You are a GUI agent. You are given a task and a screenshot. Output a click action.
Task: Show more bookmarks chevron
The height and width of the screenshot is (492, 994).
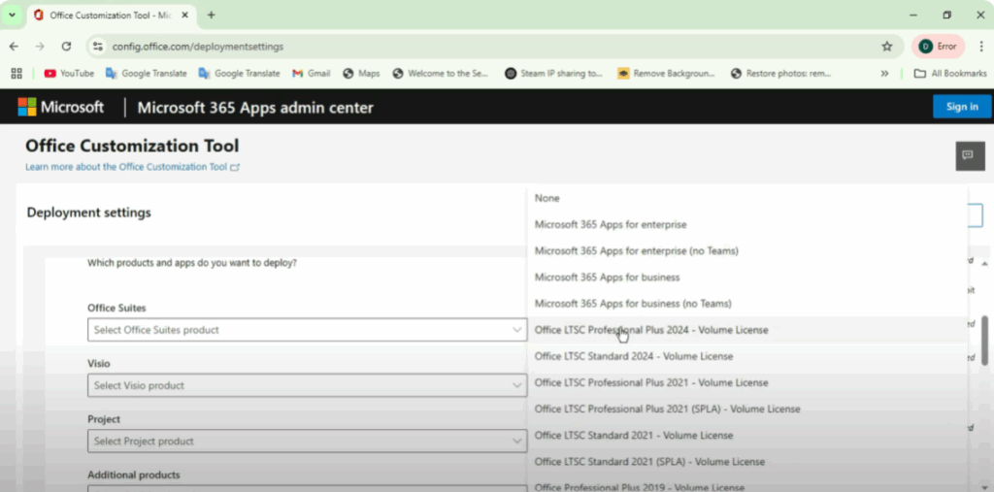coord(884,74)
